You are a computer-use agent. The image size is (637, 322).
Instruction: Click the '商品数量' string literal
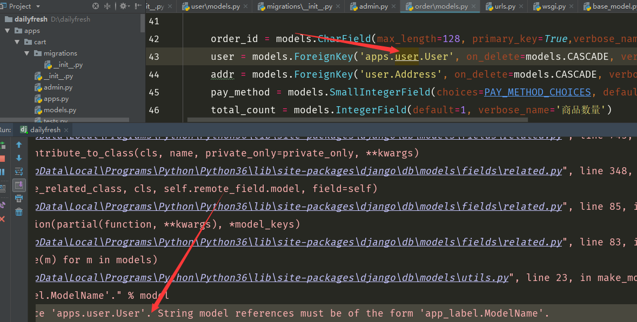tap(581, 111)
